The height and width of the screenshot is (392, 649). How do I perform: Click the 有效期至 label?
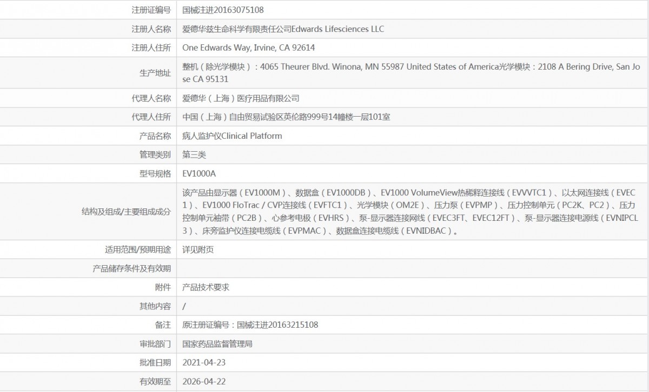155,381
